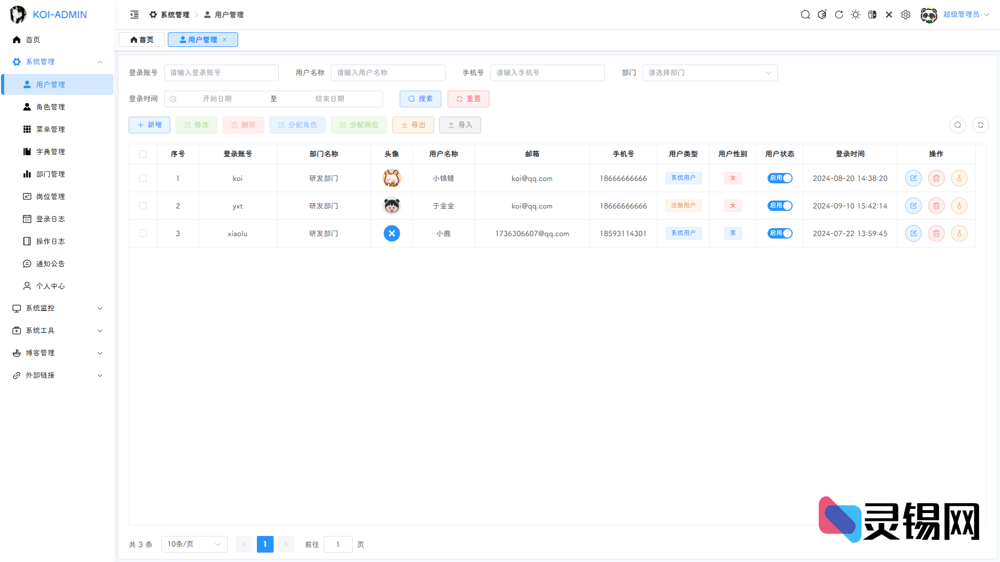Image resolution: width=1000 pixels, height=562 pixels.
Task: Click the edit icon for user koi
Action: click(x=913, y=178)
